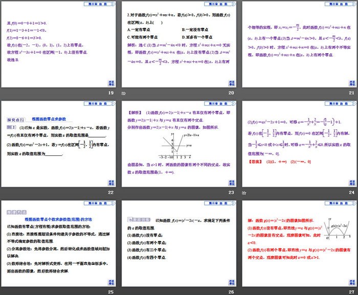Click the corner navigation icon on slide 26
358x295 pixels.
pos(231,282)
